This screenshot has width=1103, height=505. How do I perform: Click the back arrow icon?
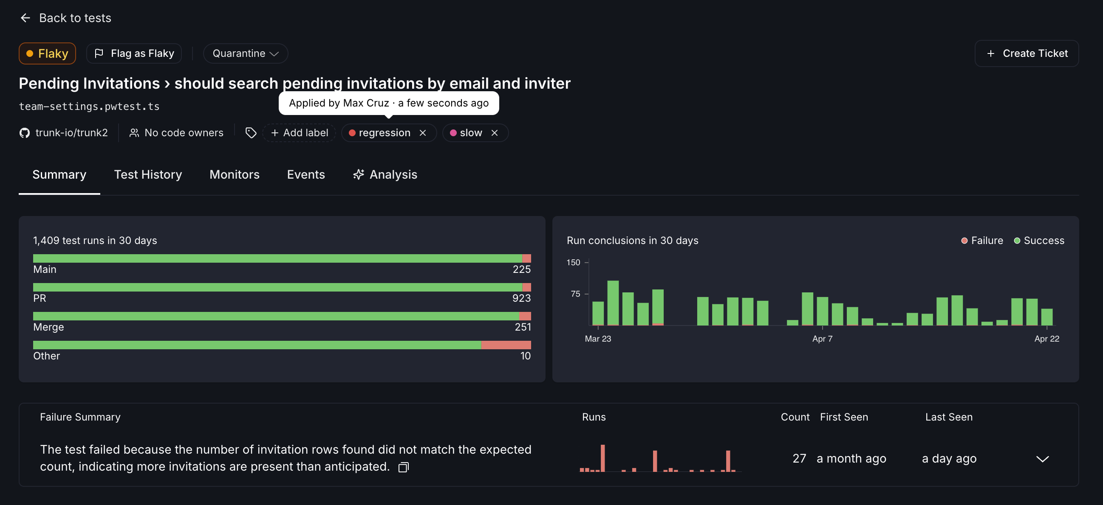pos(25,18)
